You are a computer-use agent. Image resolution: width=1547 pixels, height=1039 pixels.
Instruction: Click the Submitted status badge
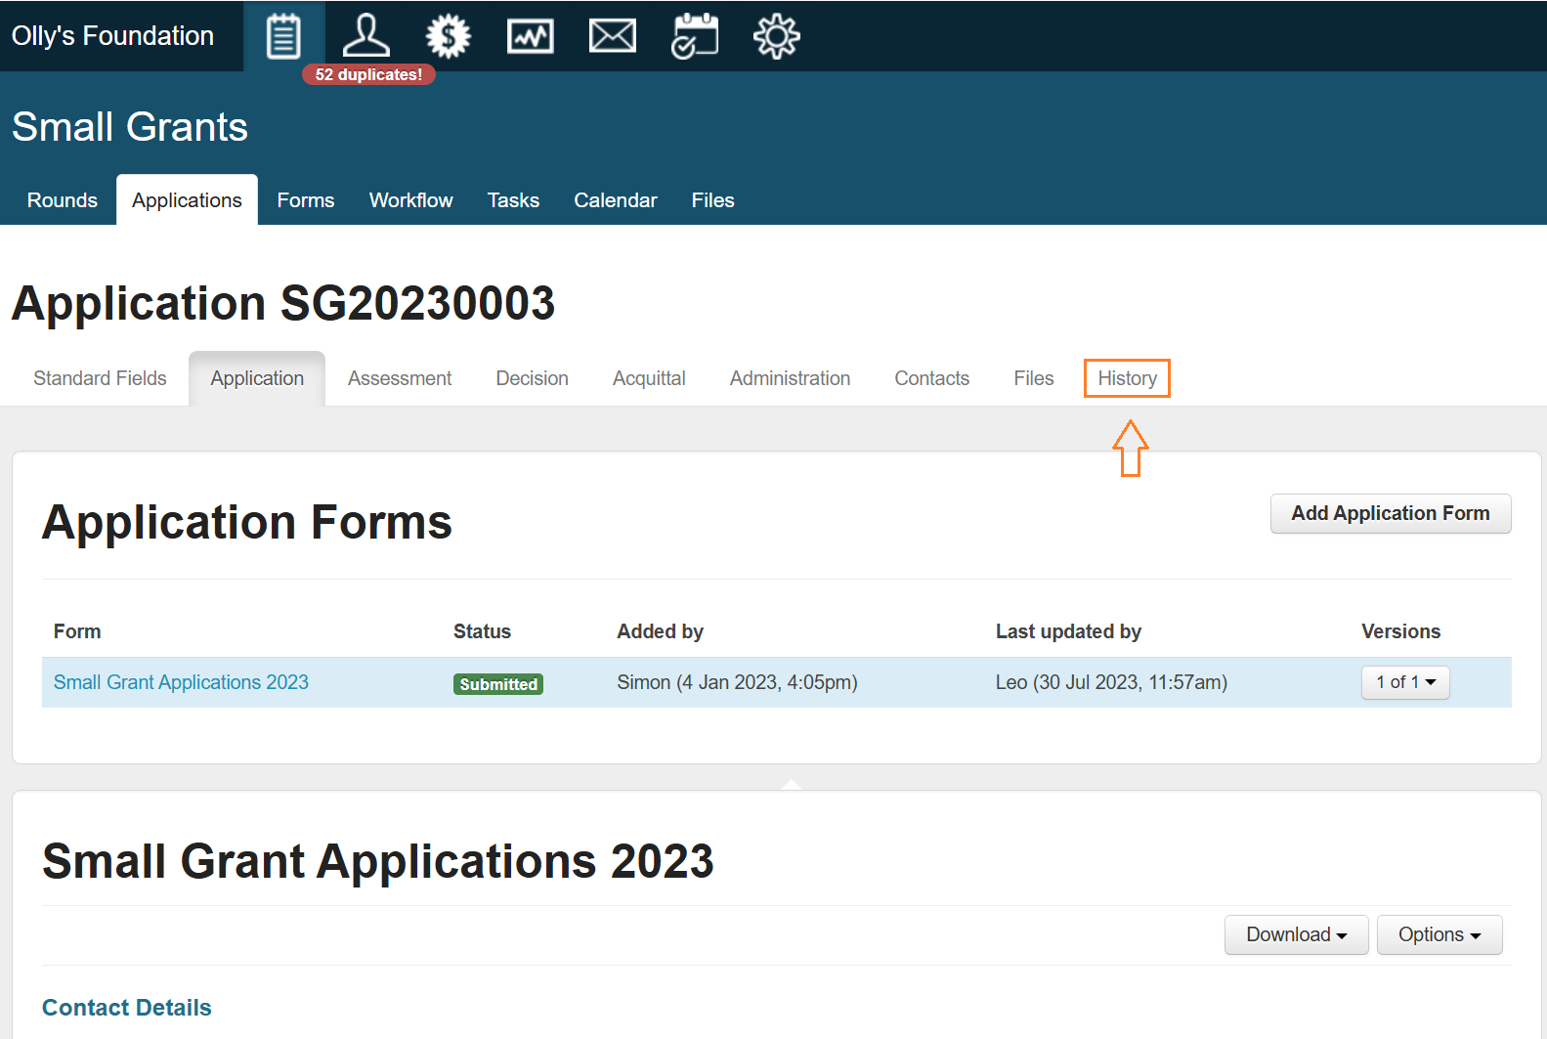498,684
